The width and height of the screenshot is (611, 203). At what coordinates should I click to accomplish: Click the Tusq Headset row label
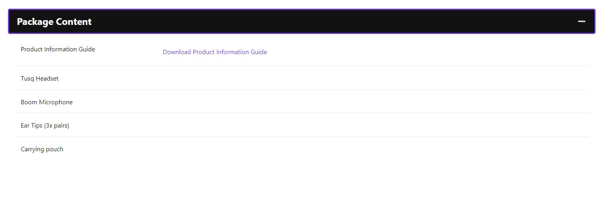[40, 79]
